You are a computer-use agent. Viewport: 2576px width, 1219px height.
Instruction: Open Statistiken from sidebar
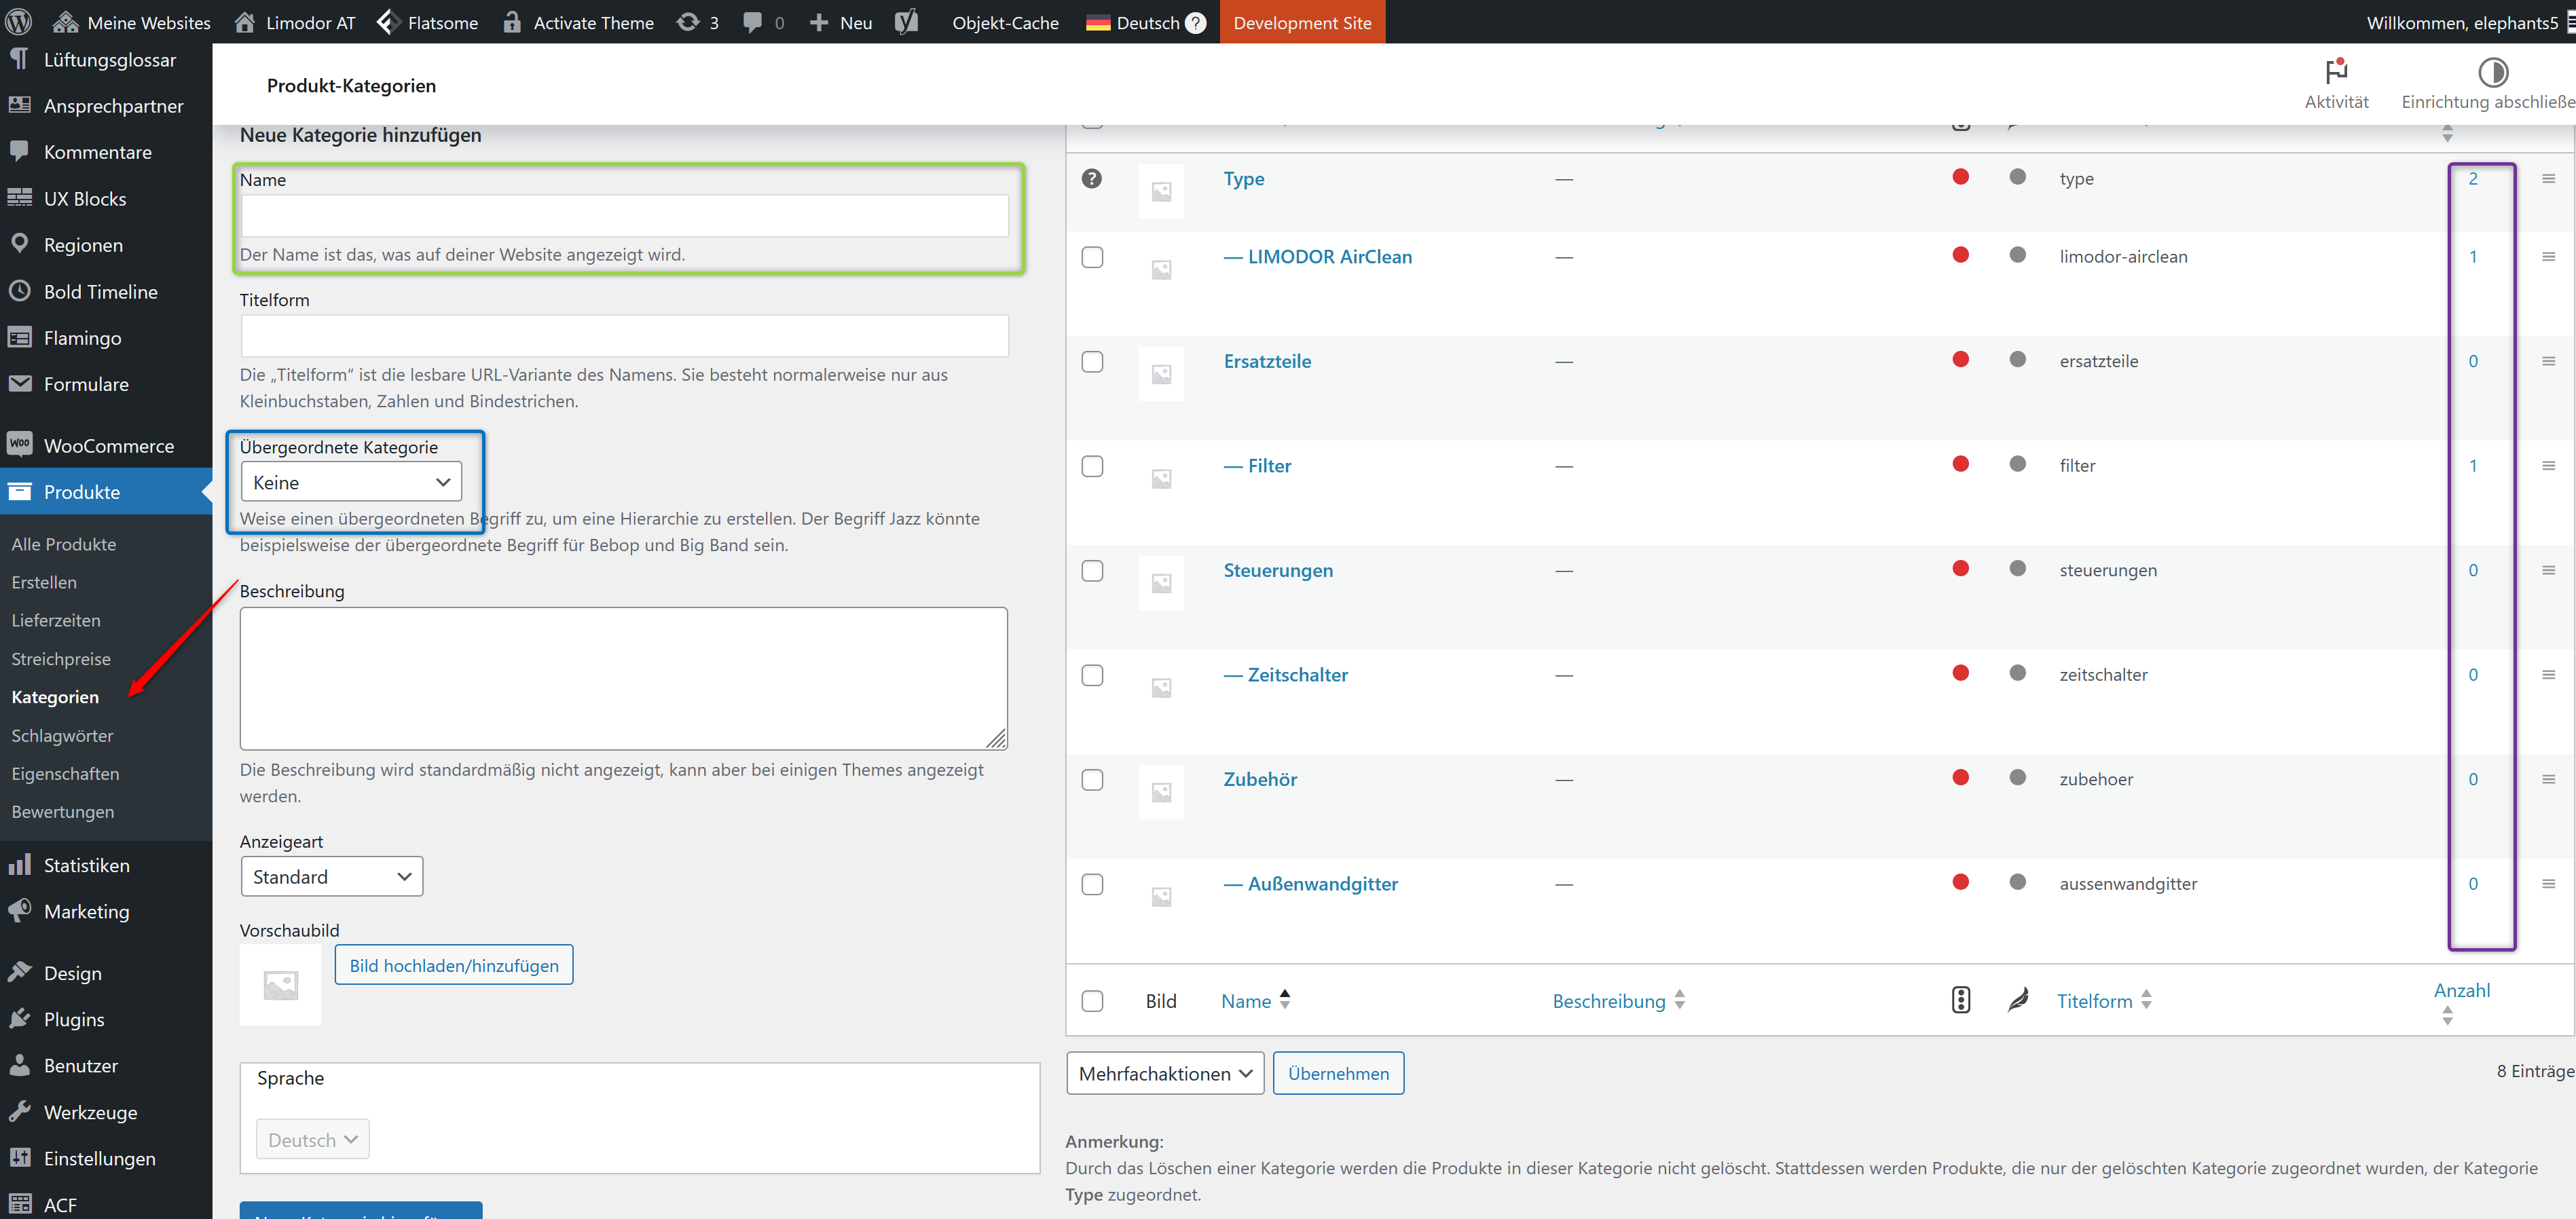pyautogui.click(x=86, y=865)
